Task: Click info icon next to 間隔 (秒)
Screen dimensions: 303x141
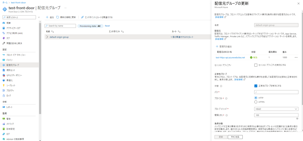Action: click(226, 115)
